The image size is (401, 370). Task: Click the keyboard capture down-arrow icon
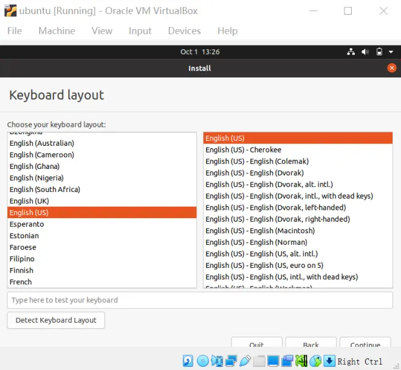(329, 361)
